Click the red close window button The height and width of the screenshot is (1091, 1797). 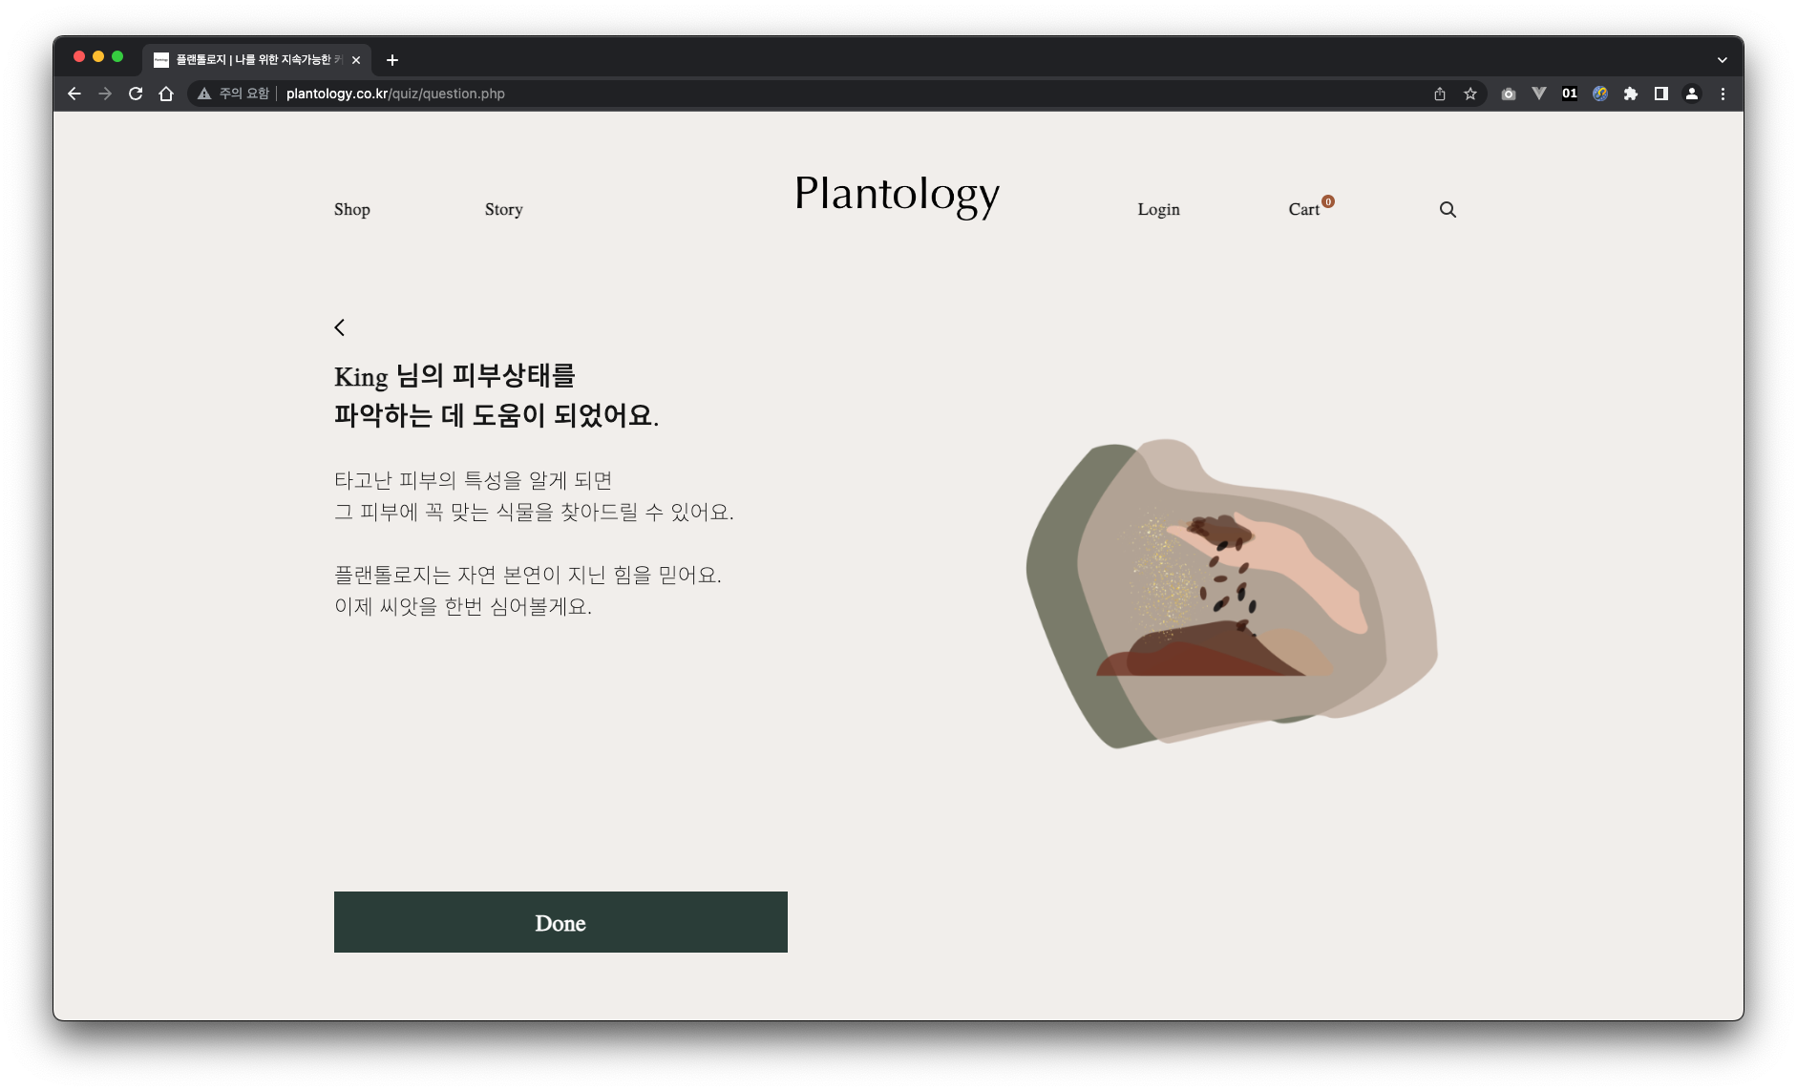(x=79, y=56)
